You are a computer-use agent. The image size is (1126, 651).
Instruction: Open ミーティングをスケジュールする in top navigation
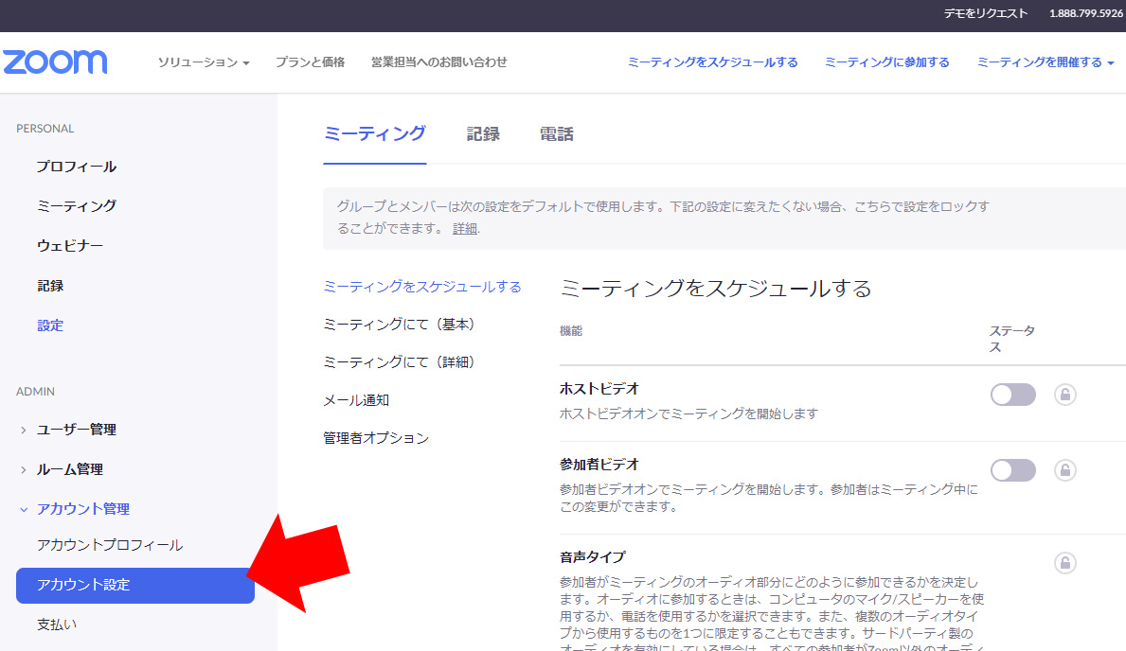point(712,62)
